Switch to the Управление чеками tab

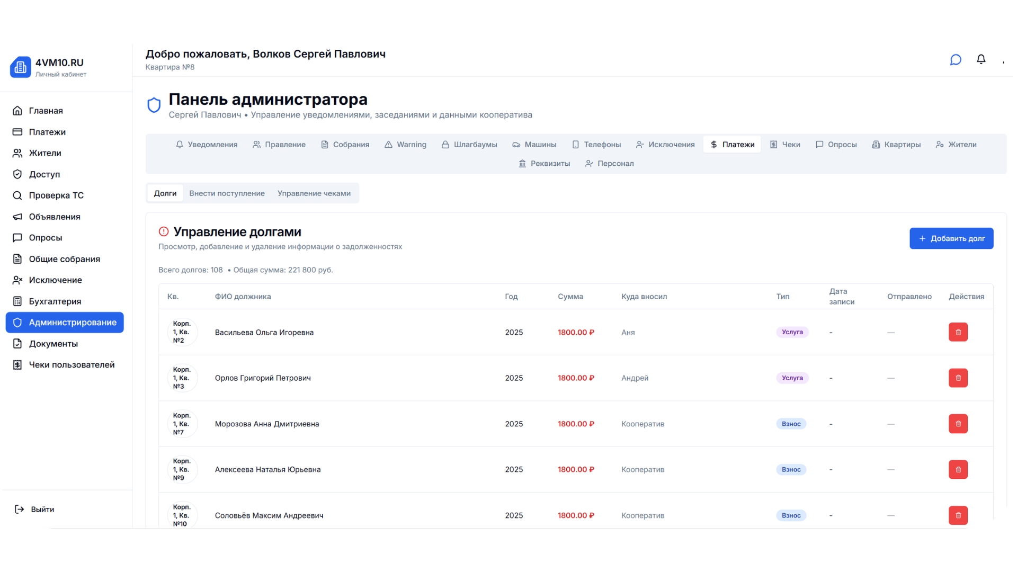click(x=314, y=193)
